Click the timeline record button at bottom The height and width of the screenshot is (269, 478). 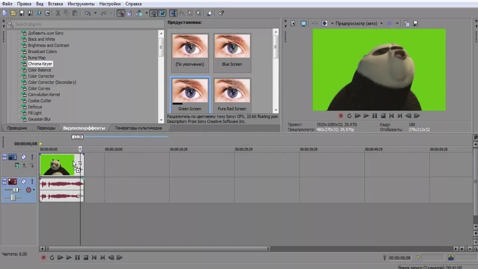43,257
